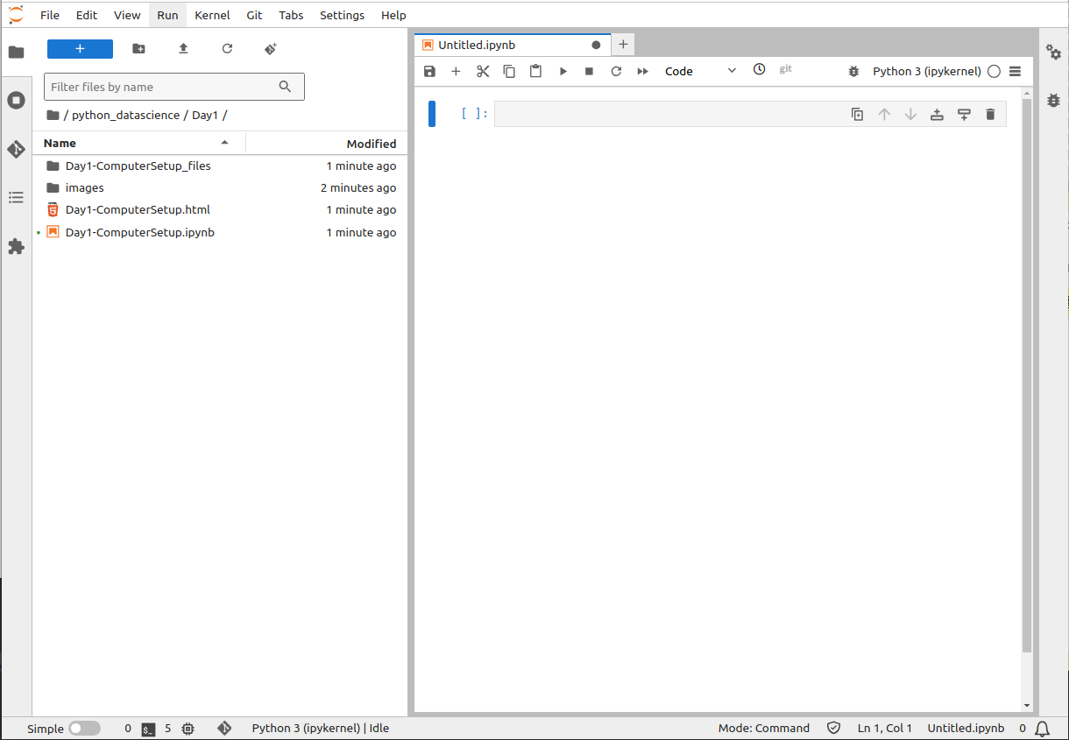Screen dimensions: 1069x740
Task: Open the Git panel in the left sidebar
Action: coord(16,149)
